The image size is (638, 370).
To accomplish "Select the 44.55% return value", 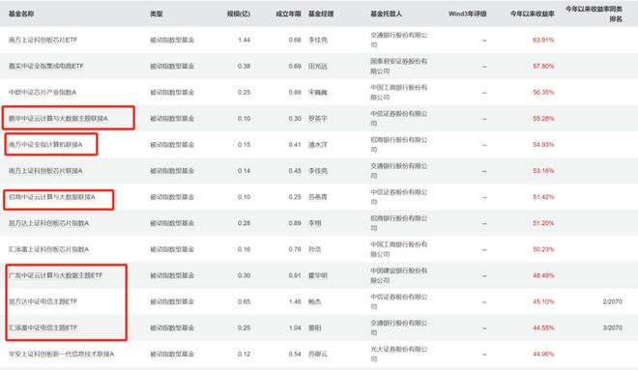I will click(x=543, y=327).
